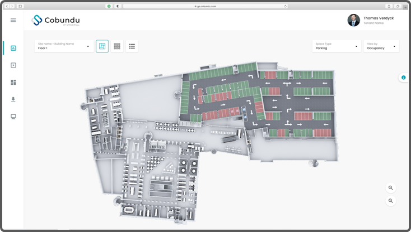Open the download sidebar icon

click(13, 99)
